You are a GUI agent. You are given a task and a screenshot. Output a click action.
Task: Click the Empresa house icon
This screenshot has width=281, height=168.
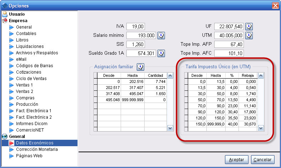coord(5,21)
